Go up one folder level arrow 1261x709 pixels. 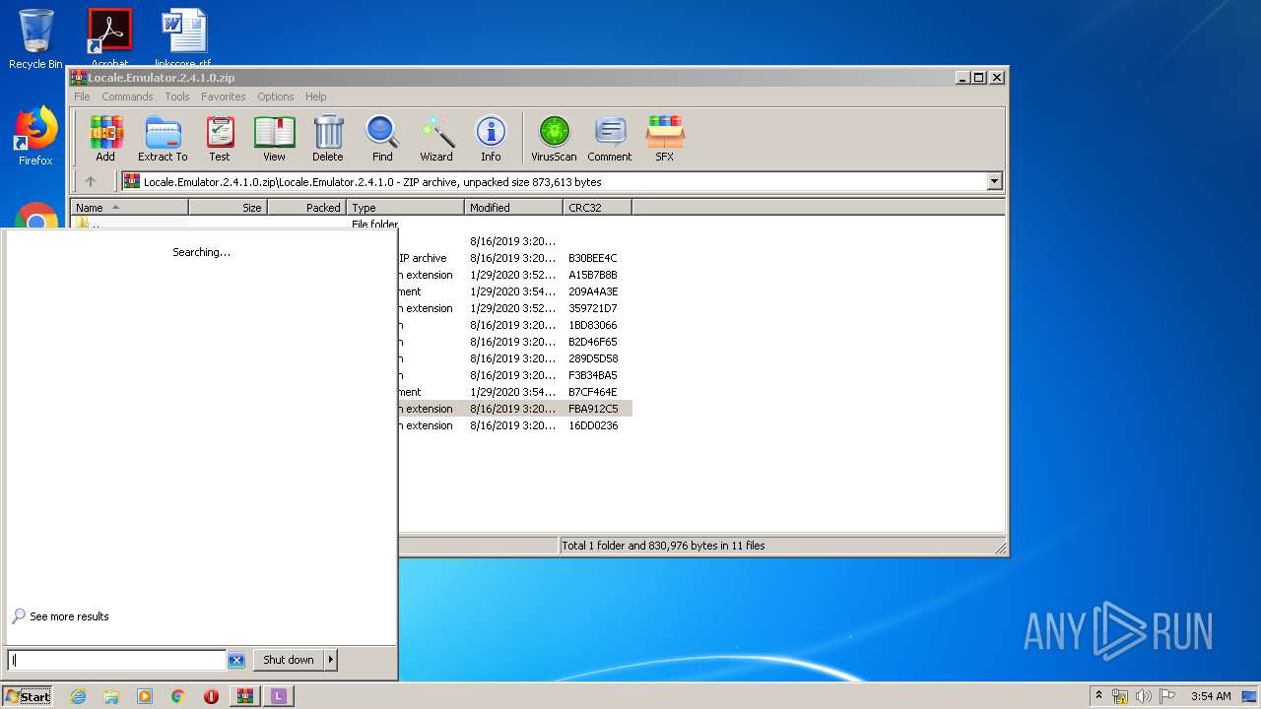point(91,181)
